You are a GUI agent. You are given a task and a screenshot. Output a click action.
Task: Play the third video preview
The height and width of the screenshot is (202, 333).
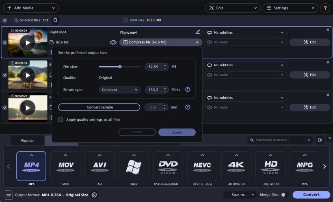click(28, 108)
